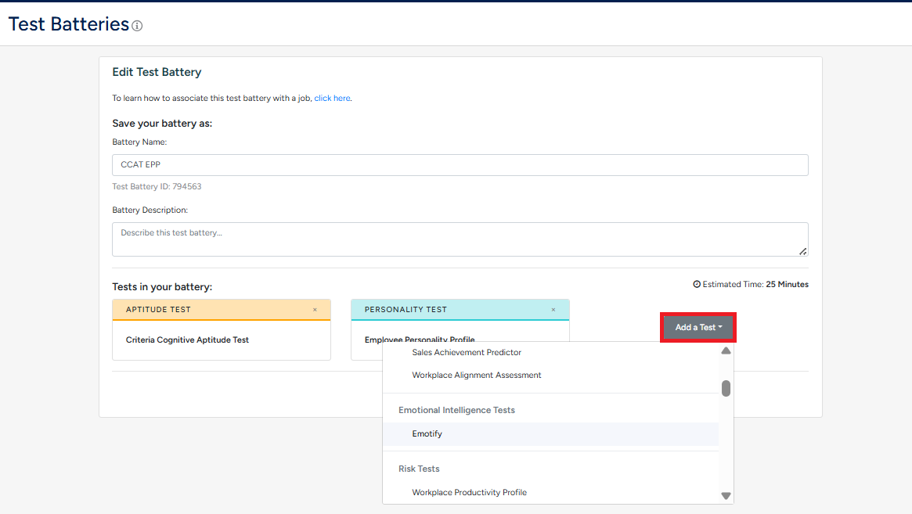Click the 25 Minutes estimated time value

[787, 284]
